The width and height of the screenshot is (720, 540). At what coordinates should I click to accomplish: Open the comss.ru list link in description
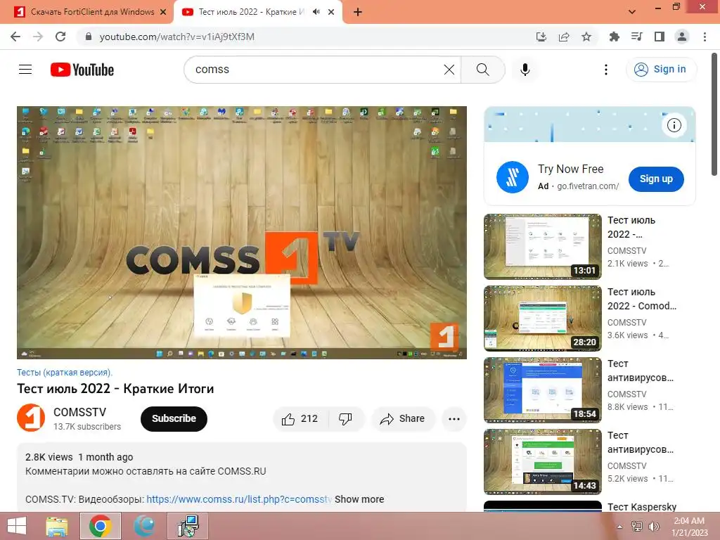tap(239, 499)
